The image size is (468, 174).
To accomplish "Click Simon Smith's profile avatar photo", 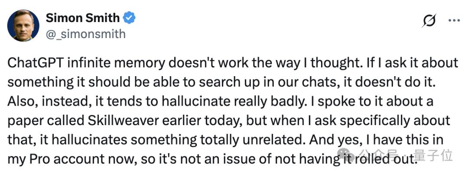I will pyautogui.click(x=23, y=26).
